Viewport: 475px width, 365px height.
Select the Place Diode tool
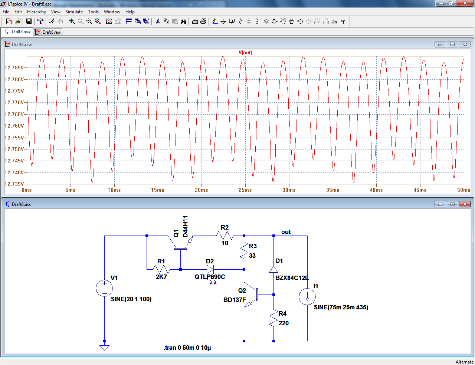click(266, 22)
